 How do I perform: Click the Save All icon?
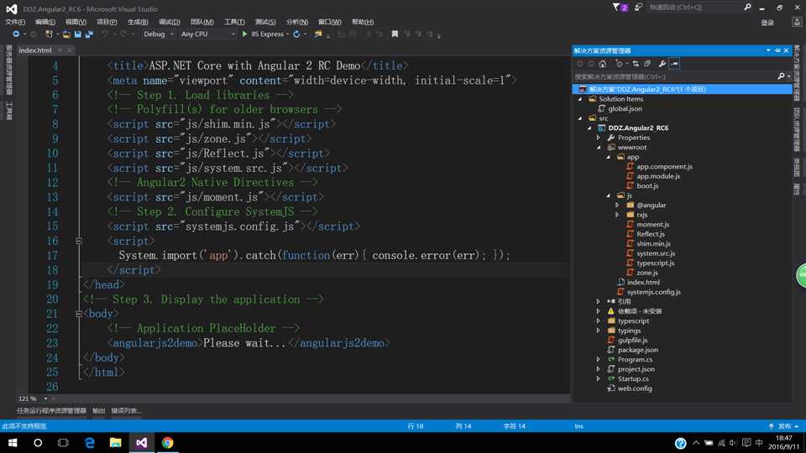tap(89, 34)
